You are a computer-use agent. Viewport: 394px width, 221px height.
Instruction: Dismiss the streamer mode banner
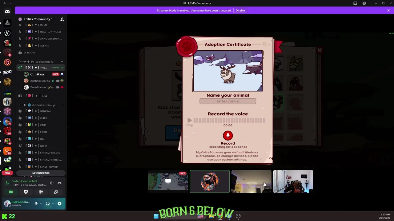(x=388, y=10)
